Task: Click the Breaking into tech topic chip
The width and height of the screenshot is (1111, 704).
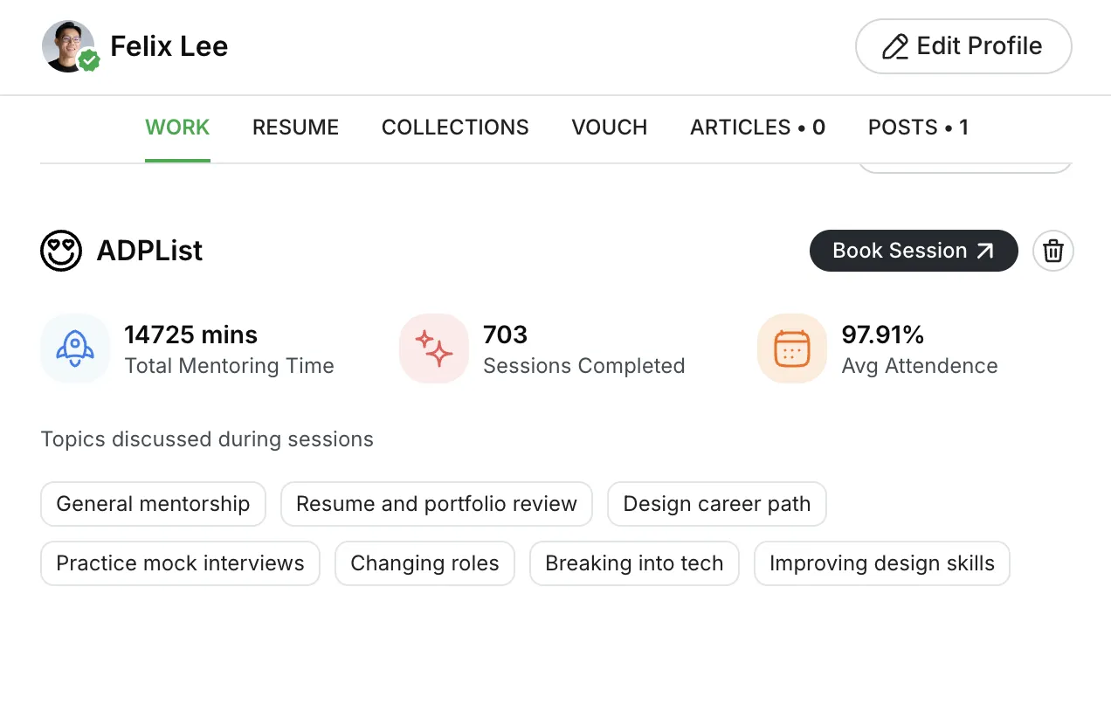Action: [634, 563]
